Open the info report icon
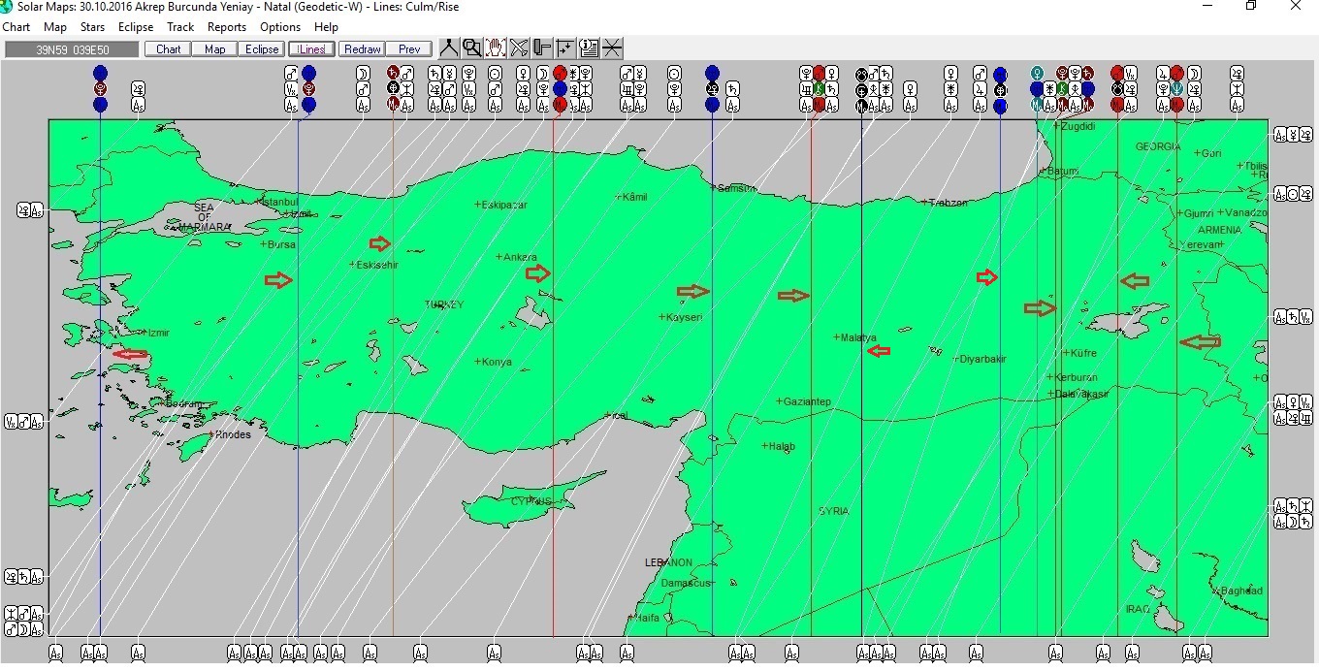 589,48
